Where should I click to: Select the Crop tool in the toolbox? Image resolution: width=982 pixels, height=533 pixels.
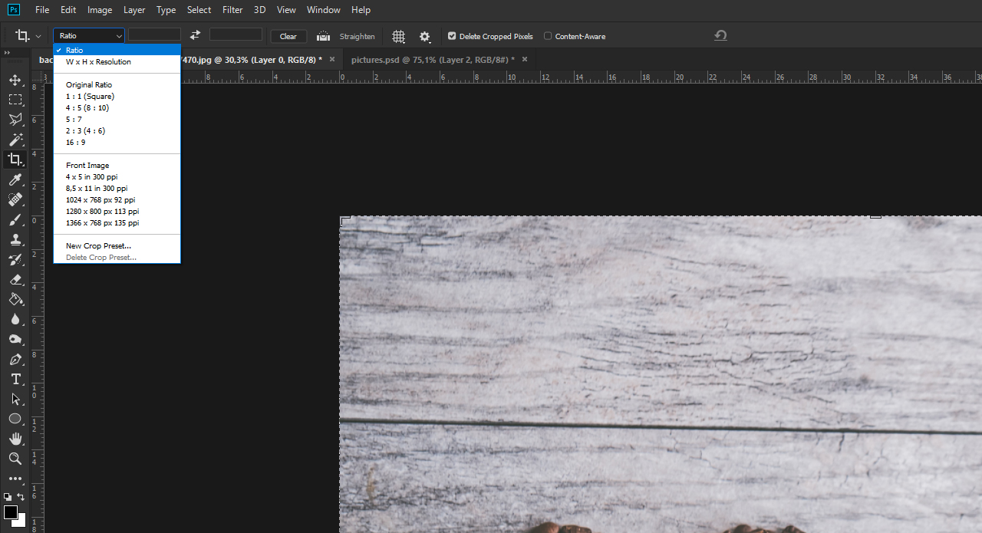tap(15, 160)
